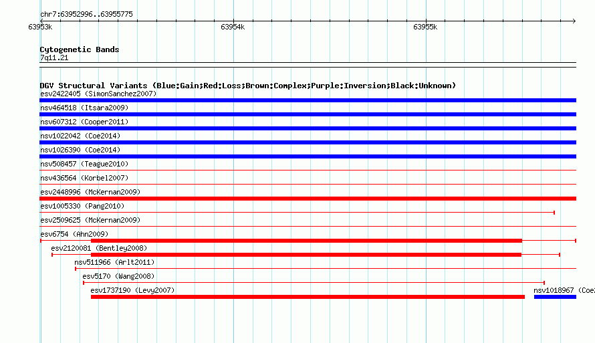Click the nsv511966 (Arlt2011) label

tap(114, 262)
